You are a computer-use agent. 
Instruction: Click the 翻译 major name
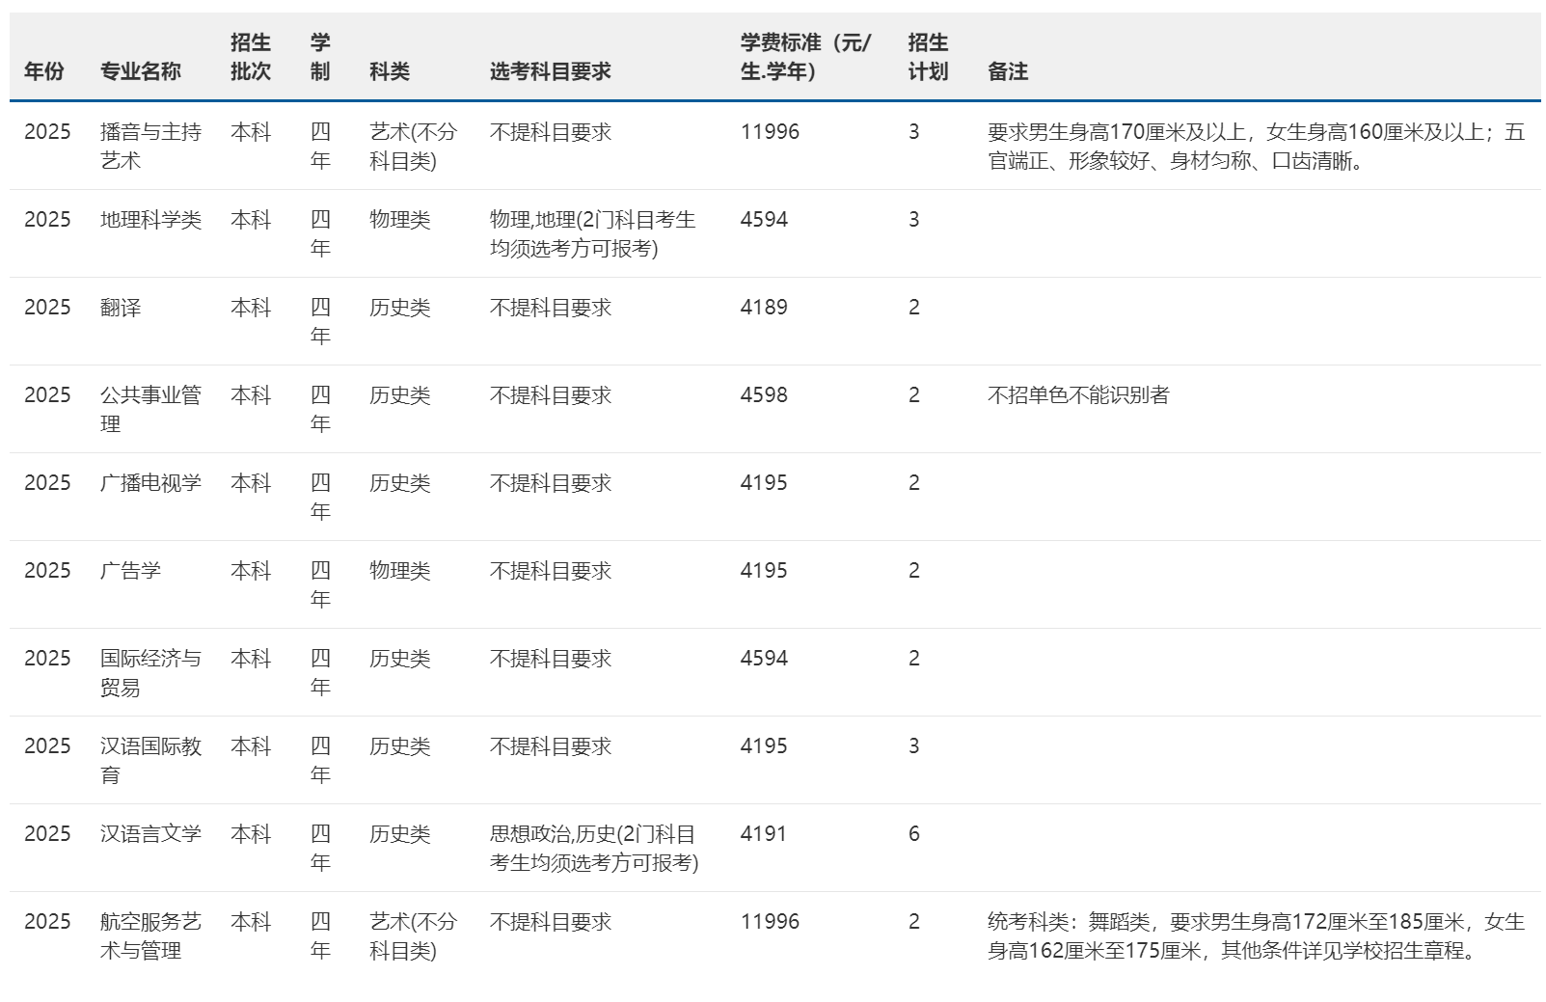pyautogui.click(x=121, y=308)
